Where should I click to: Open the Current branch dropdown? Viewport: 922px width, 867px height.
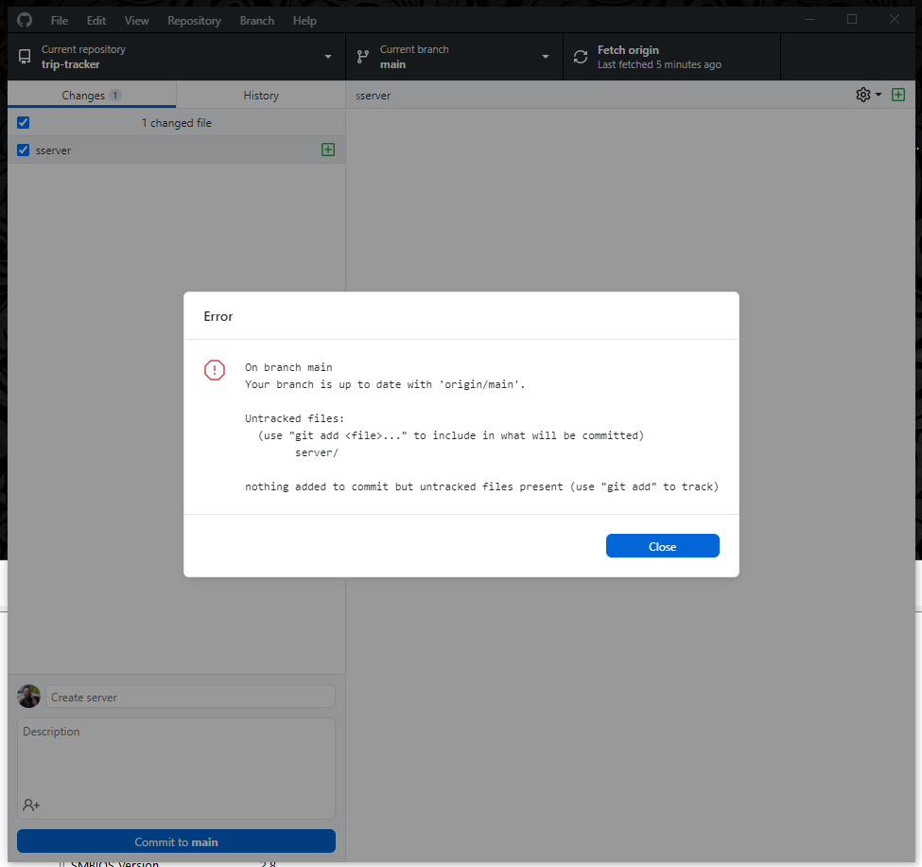click(x=545, y=56)
